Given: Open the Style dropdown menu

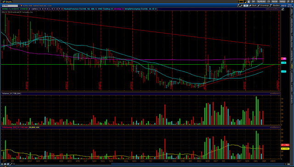Looking at the screenshot, I should [x=252, y=6].
